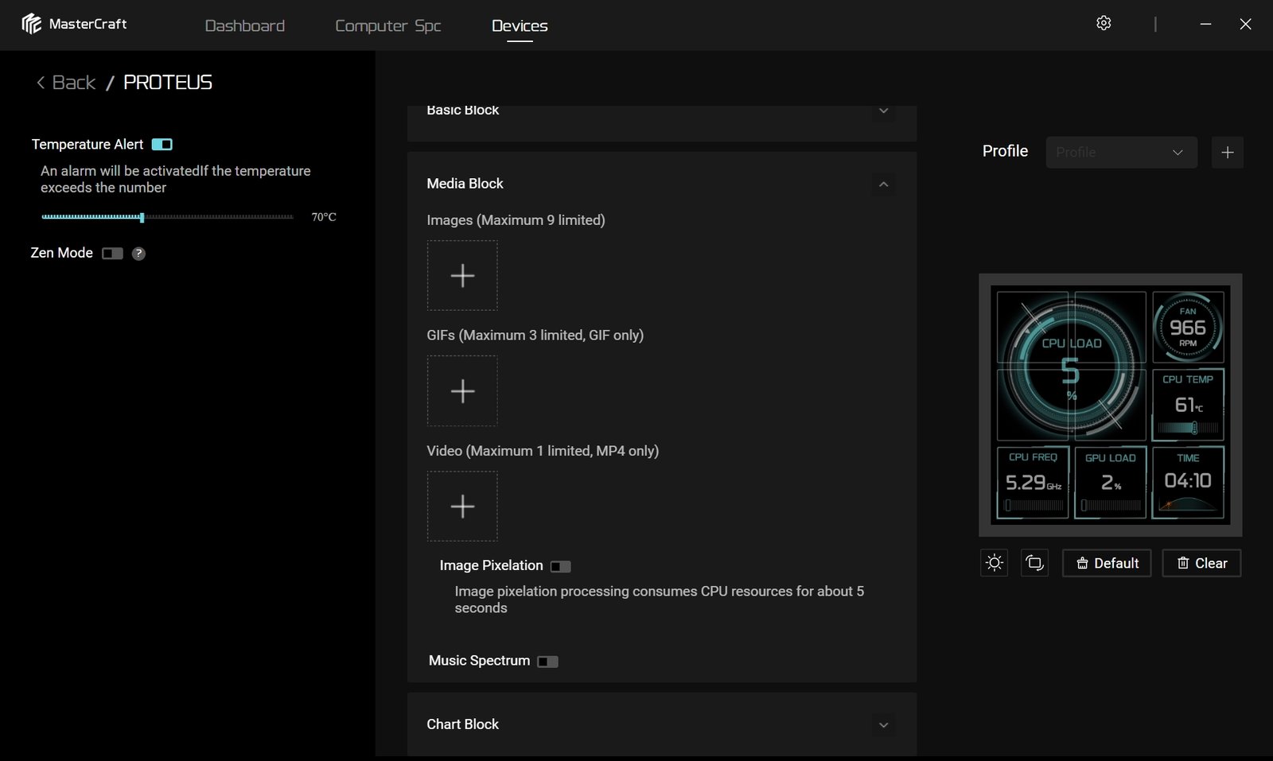Click the MasterCraft logo icon

tap(32, 24)
